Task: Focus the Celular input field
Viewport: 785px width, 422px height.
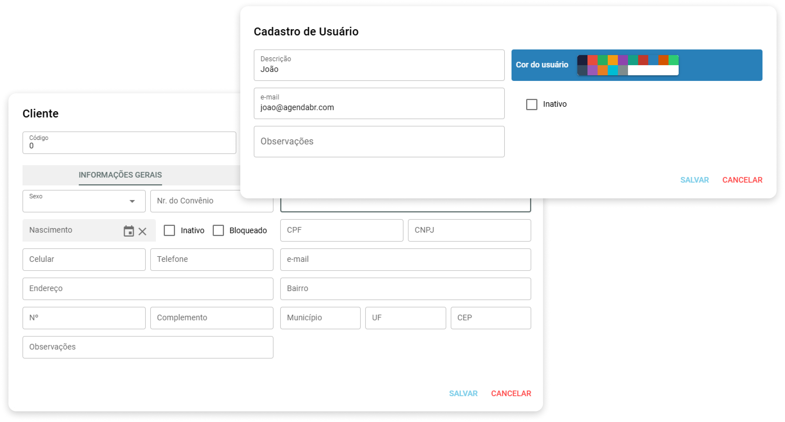Action: click(84, 260)
